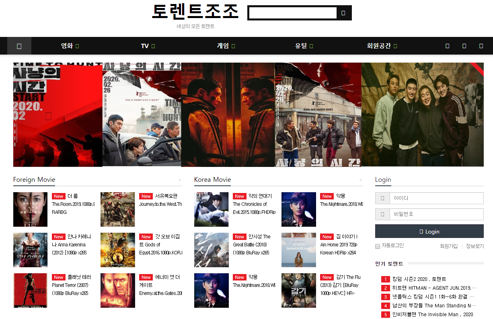Open the 감기 The Flu poster thumbnail
The width and height of the screenshot is (493, 319).
298,291
